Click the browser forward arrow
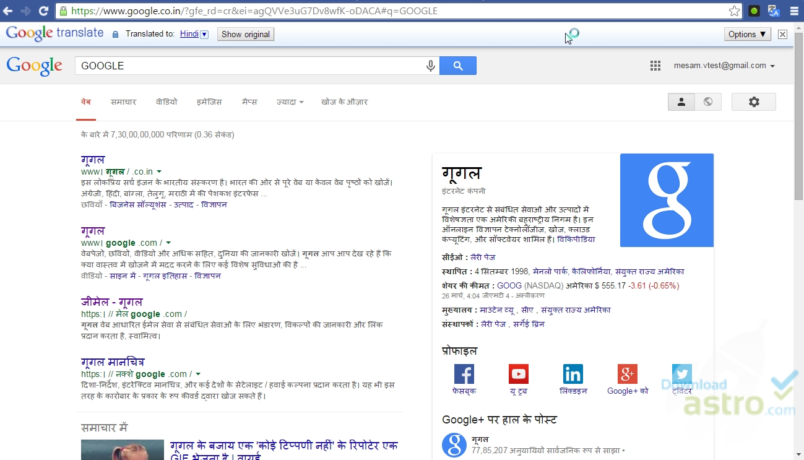This screenshot has height=460, width=804. [26, 11]
